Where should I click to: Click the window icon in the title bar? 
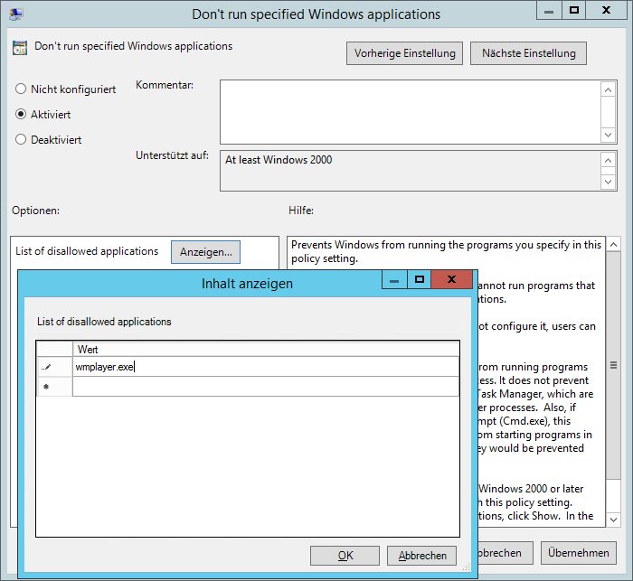coord(16,14)
